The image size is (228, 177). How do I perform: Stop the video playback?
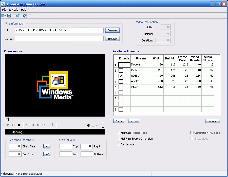[x=19, y=125]
